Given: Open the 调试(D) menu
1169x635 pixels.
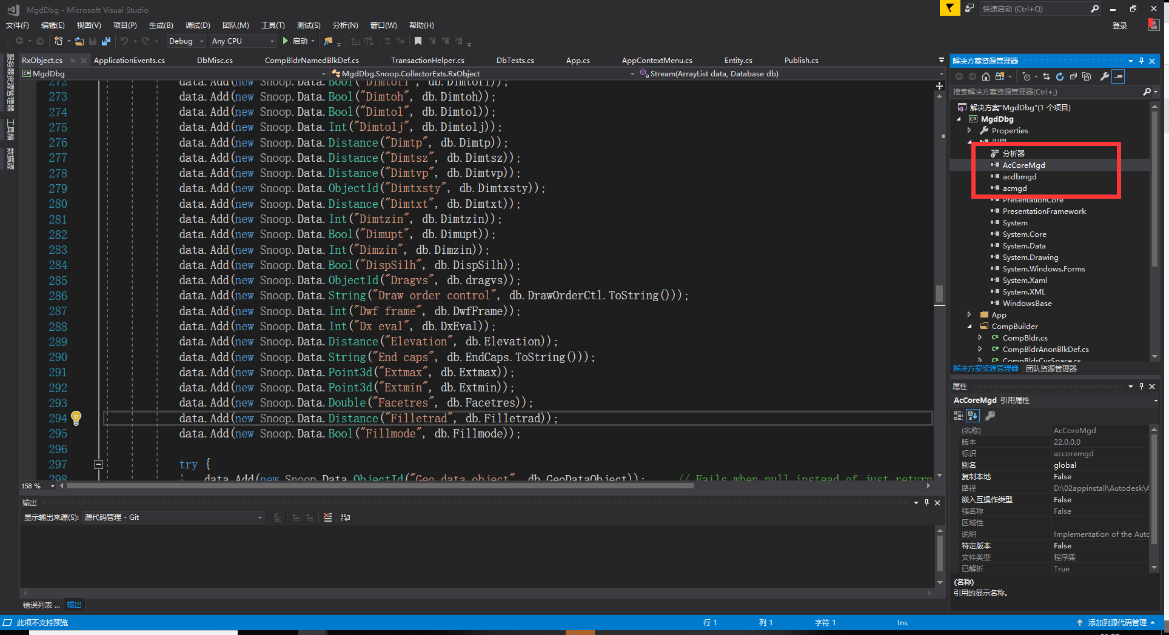Looking at the screenshot, I should click(x=198, y=25).
